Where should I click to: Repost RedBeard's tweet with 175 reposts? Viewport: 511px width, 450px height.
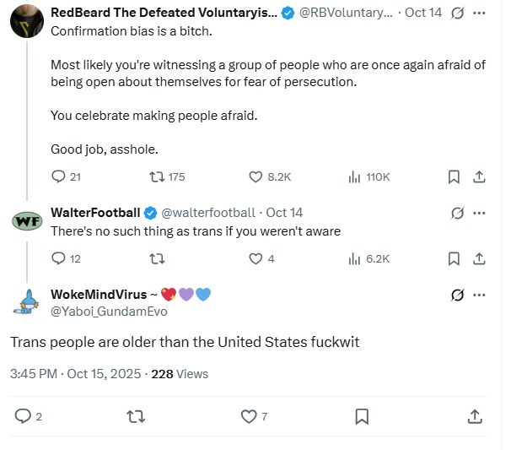[x=156, y=176]
